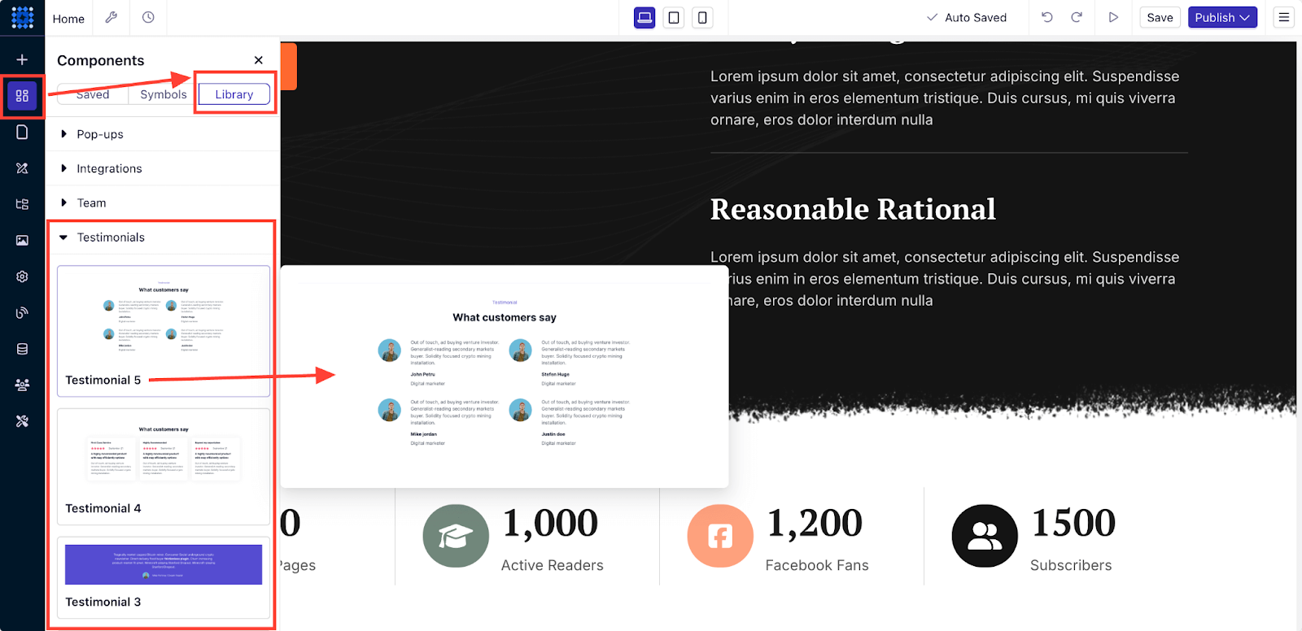Switch to desktop device view
Viewport: 1302px width, 631px height.
644,17
